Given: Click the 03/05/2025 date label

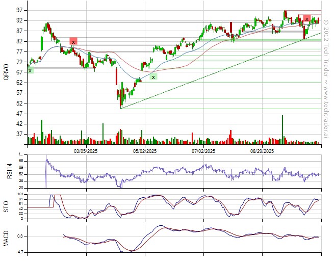Looking at the screenshot, I should point(85,151).
